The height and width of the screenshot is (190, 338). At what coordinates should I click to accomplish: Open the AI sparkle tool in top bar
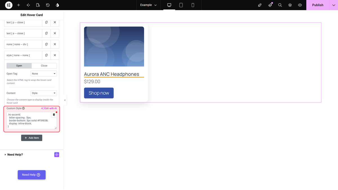click(28, 5)
